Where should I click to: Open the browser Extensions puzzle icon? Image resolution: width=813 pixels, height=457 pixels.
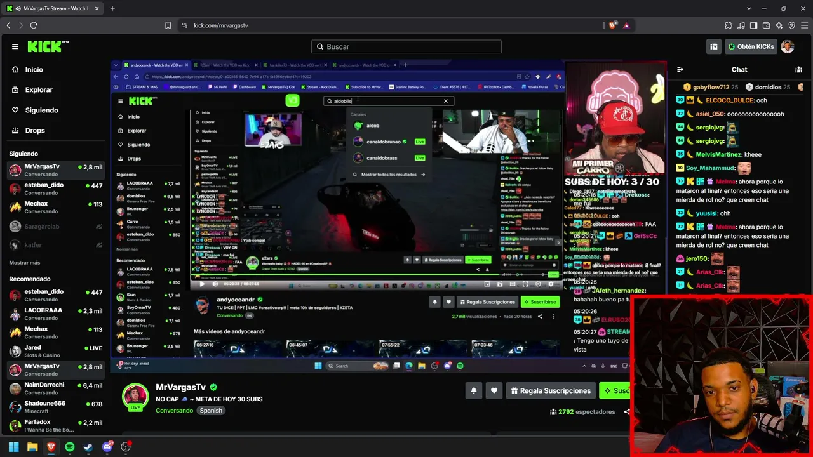point(729,25)
